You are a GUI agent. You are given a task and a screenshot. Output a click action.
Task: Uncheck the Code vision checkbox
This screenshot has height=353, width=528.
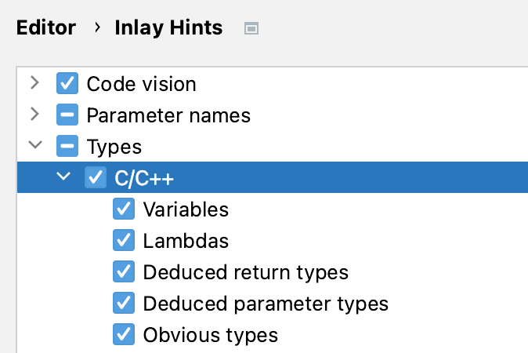coord(67,83)
